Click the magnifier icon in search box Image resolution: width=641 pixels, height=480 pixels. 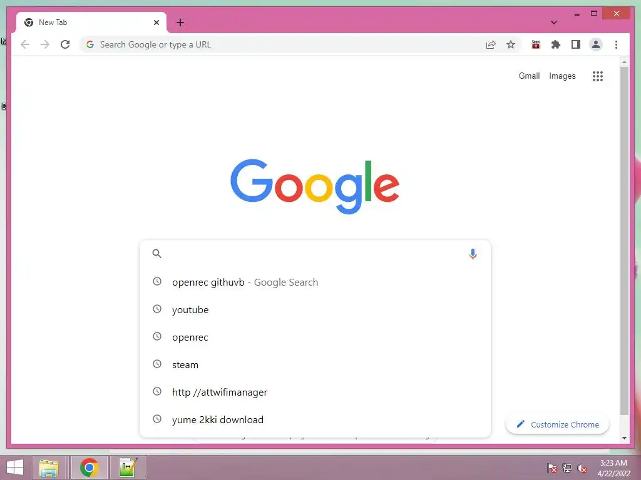(x=156, y=254)
